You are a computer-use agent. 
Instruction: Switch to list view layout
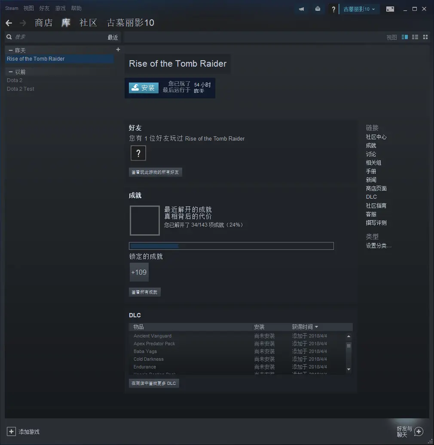[415, 37]
